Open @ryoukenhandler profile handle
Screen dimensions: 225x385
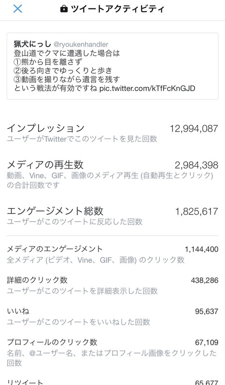click(x=81, y=45)
